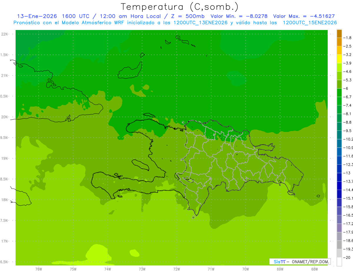Click the '1600 UTC' time text
Viewport: 353px width, 273px height.
(75, 16)
